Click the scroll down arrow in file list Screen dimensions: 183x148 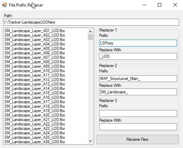pyautogui.click(x=90, y=141)
